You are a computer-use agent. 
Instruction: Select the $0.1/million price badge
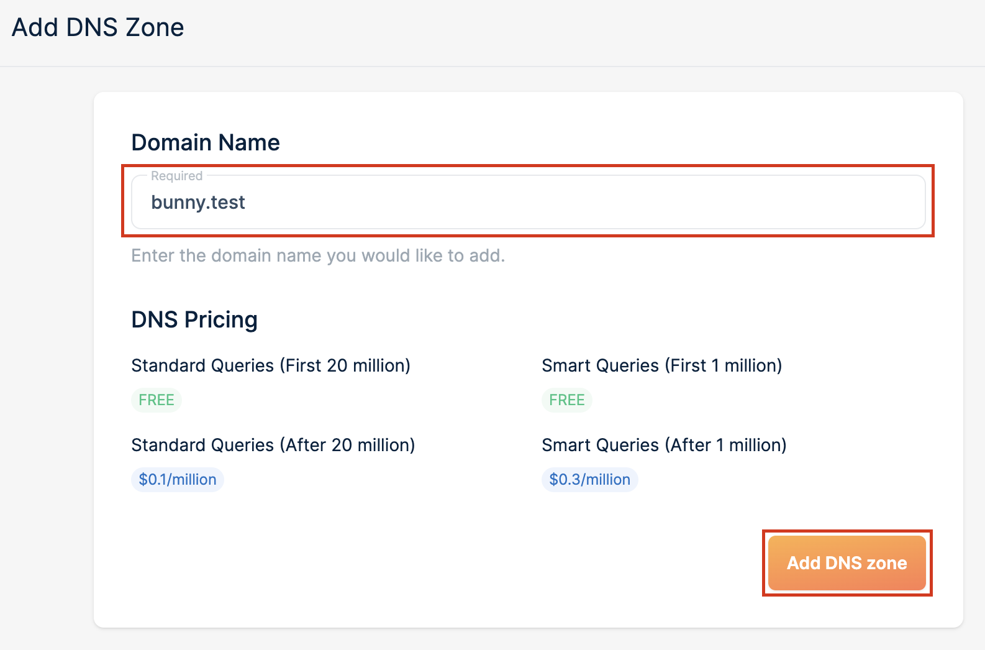pos(178,480)
